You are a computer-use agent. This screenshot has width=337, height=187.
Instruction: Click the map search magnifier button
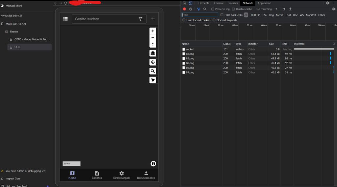153,71
